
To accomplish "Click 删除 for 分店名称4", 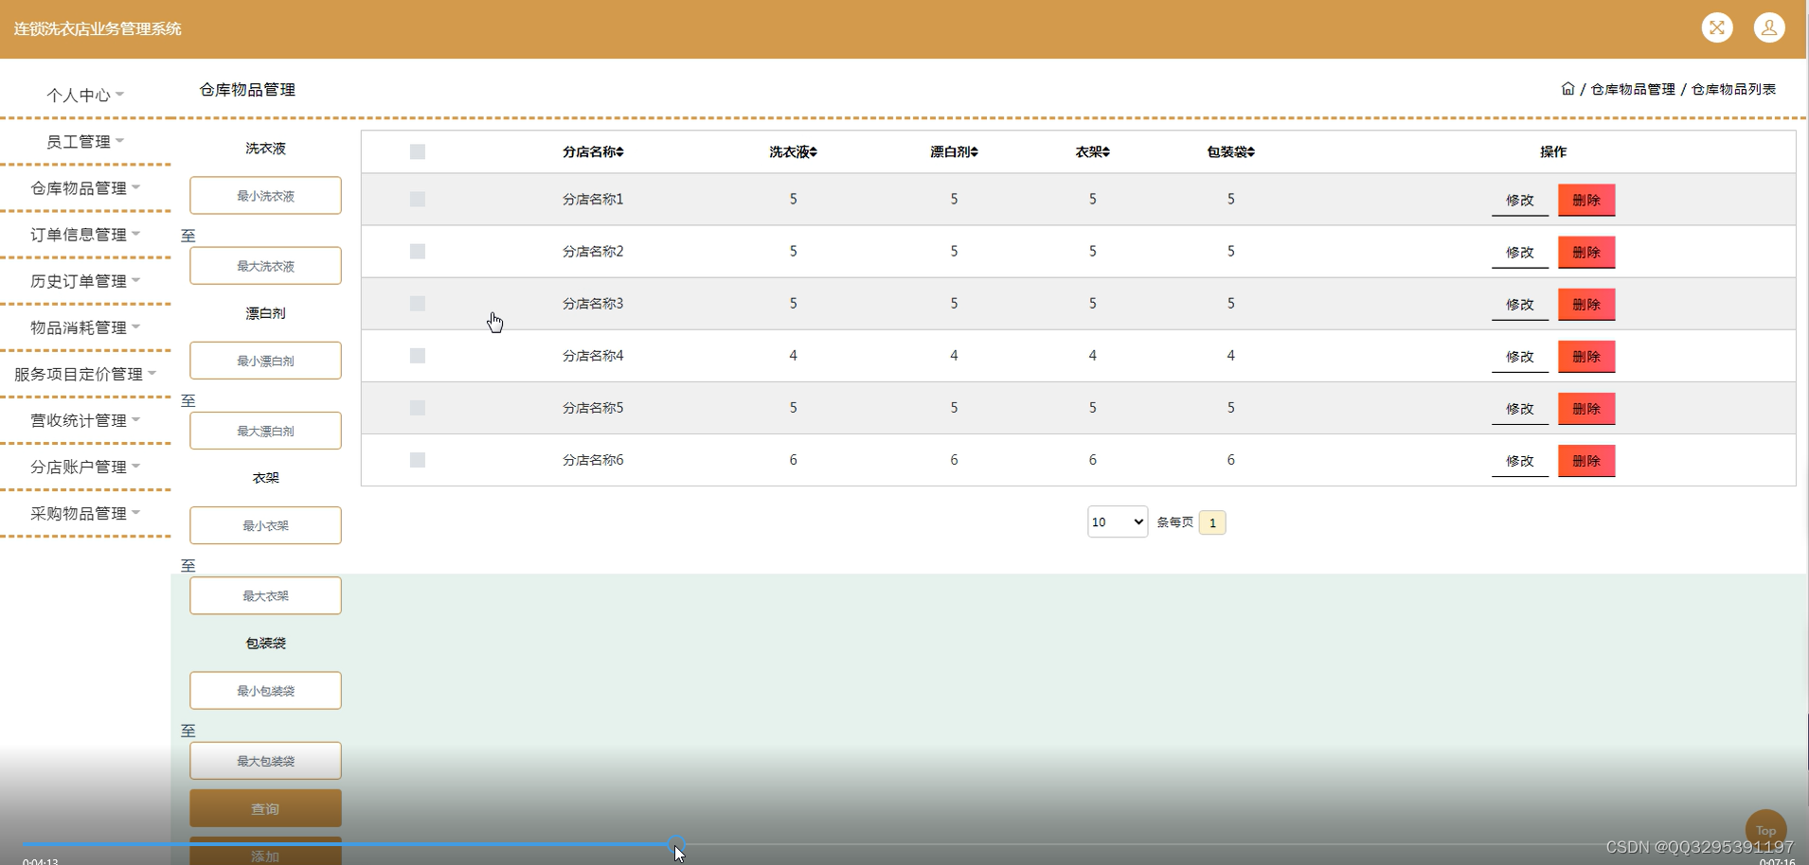I will (1586, 356).
